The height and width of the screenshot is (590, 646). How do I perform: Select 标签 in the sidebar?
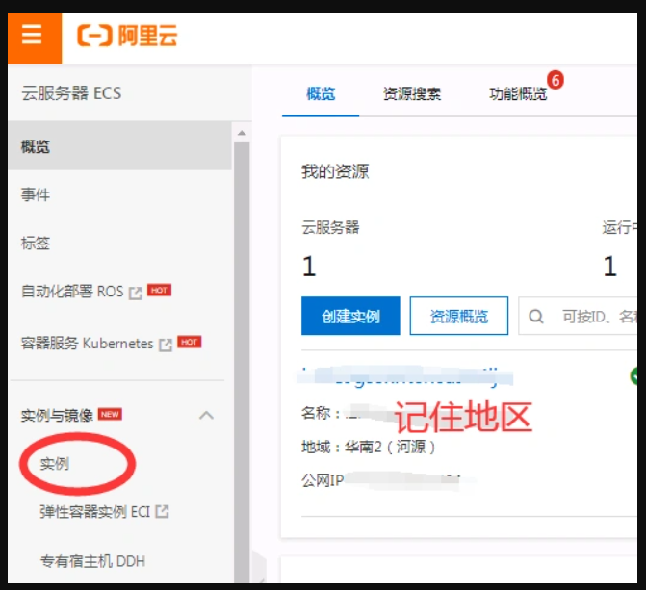pyautogui.click(x=36, y=243)
